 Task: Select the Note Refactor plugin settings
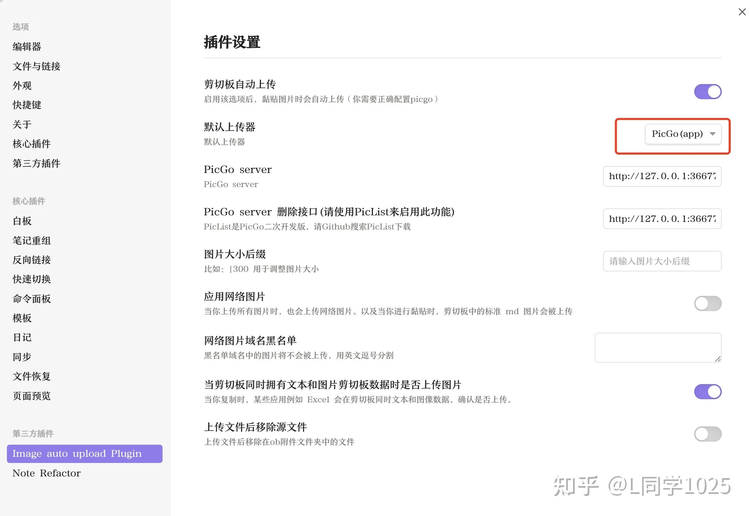coord(46,473)
